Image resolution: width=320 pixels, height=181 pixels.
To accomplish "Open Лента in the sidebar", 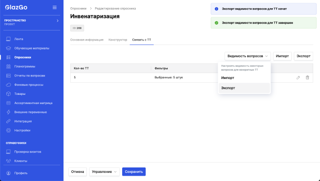I will pyautogui.click(x=18, y=39).
